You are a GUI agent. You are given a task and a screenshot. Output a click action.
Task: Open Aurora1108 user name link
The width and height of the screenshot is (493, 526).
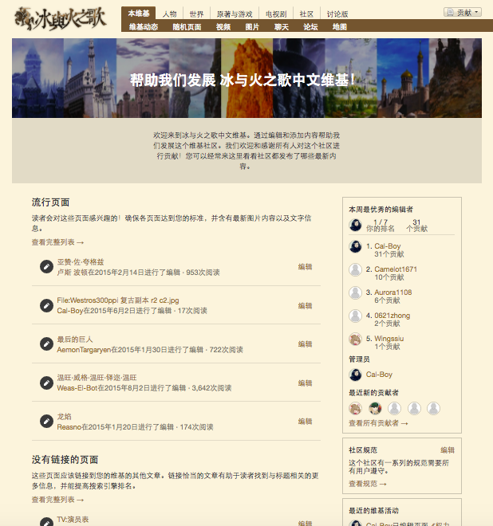393,292
